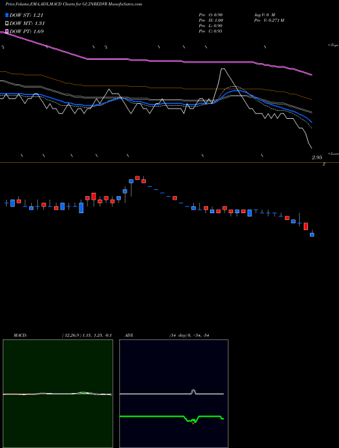The width and height of the screenshot is (339, 448).
Task: Select the 'DOW MT: 1.31' legend label
Action: click(27, 23)
